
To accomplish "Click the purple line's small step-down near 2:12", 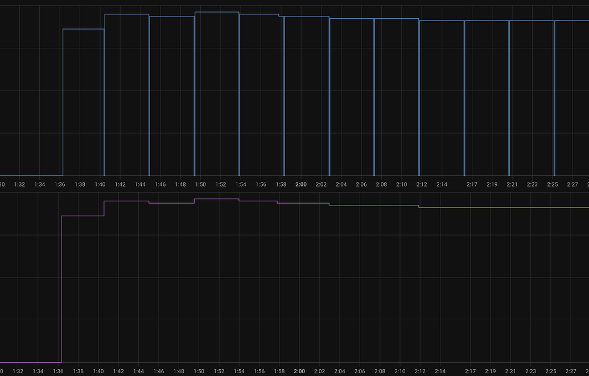I will pyautogui.click(x=420, y=206).
